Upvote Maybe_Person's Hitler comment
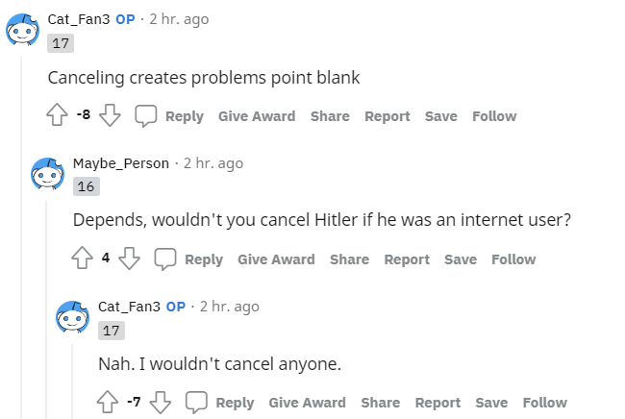Screen dimensions: 625x419 pos(82,259)
